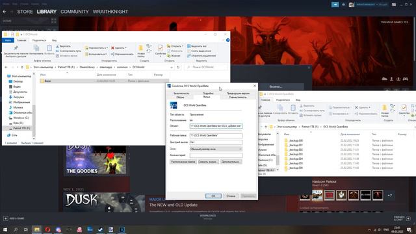Click the Рабочая папка field
Screen dimensions: 416x234
[x=216, y=136]
